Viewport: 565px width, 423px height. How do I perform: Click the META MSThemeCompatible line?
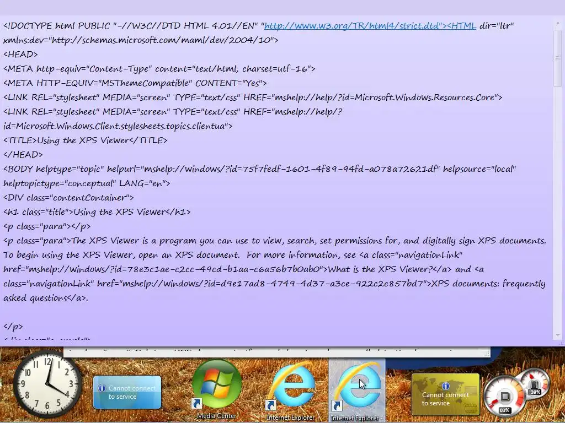pos(135,83)
